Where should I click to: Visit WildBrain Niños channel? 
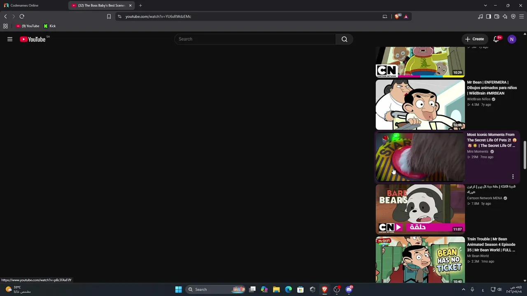(x=478, y=99)
